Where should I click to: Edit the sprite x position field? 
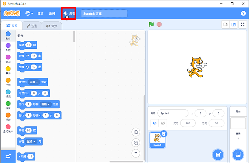[200, 113]
